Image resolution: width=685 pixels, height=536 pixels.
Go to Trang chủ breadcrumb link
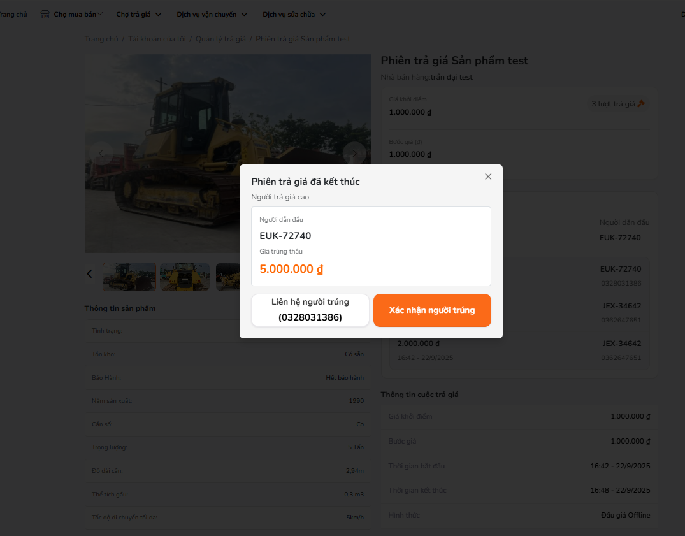coord(101,39)
